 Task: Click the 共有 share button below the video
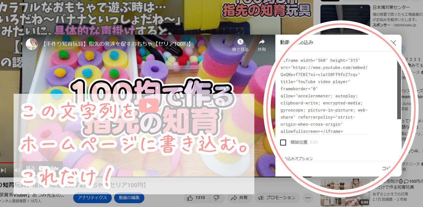[239, 198]
